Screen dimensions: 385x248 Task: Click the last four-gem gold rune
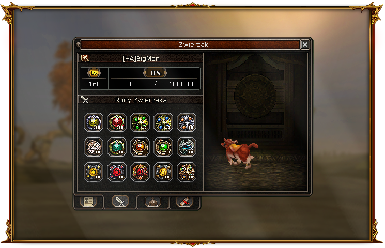[x=187, y=172]
